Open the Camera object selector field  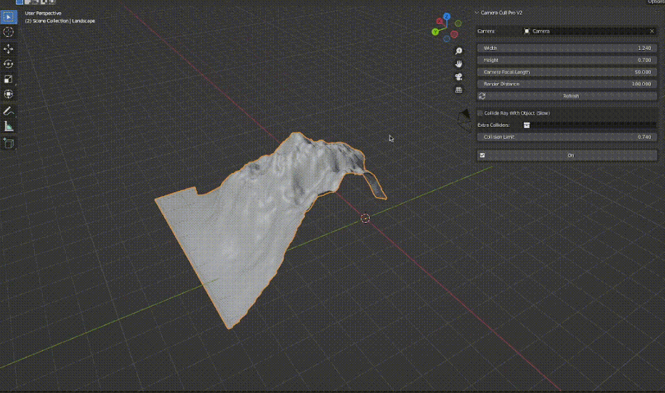pyautogui.click(x=589, y=31)
